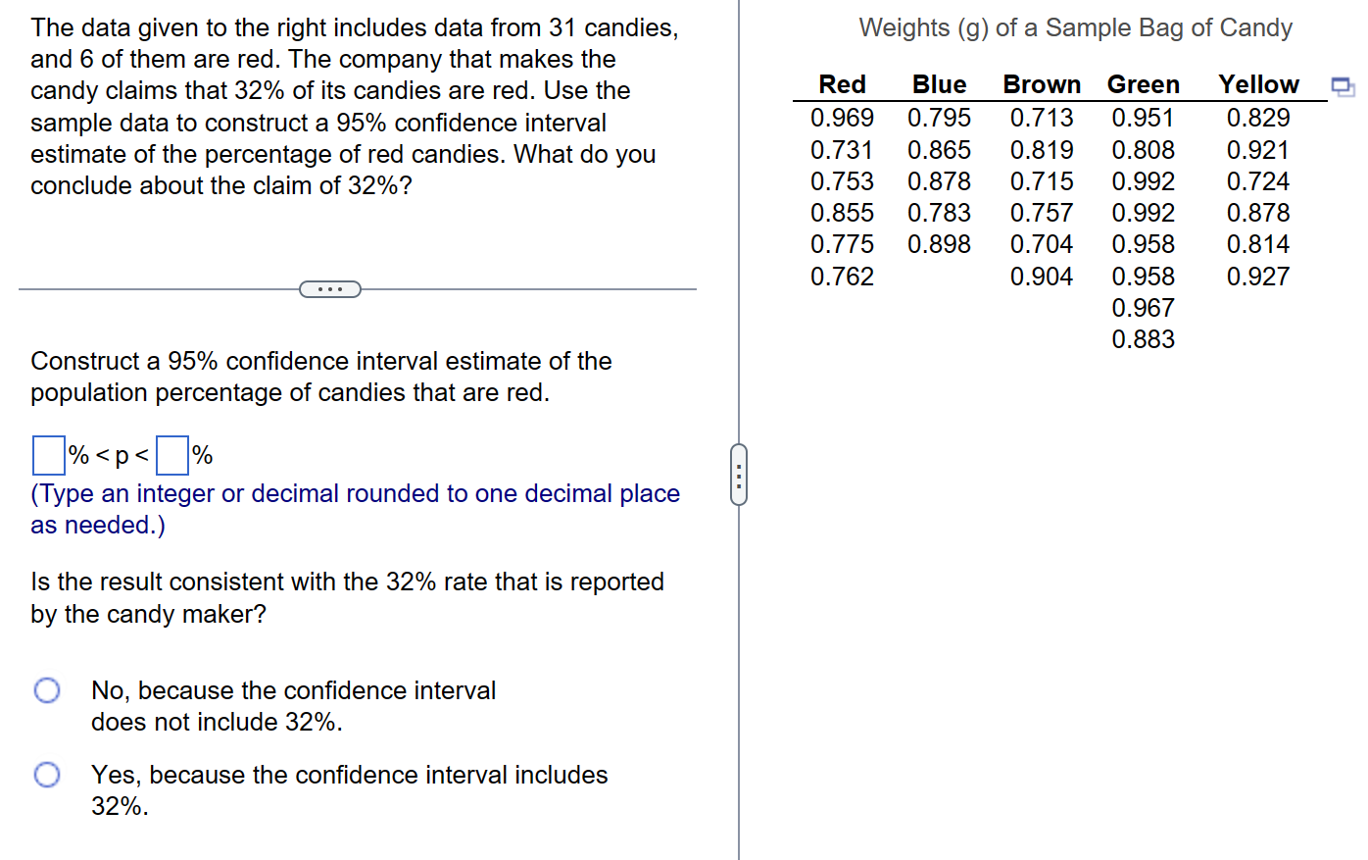This screenshot has height=860, width=1368.
Task: Select the ellipsis handle on the horizontal divider
Action: coord(330,288)
